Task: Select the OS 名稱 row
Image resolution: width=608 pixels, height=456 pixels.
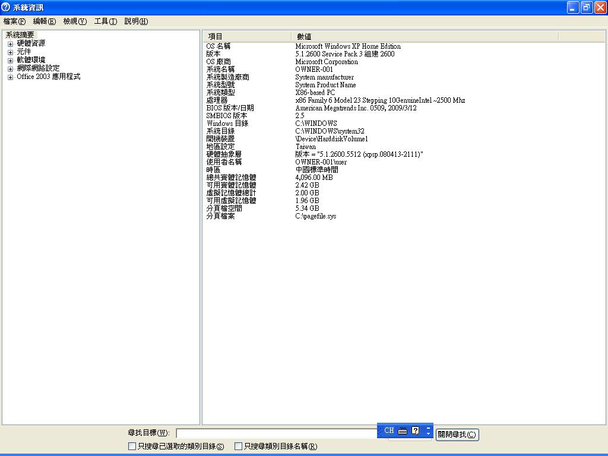Action: tap(403, 46)
